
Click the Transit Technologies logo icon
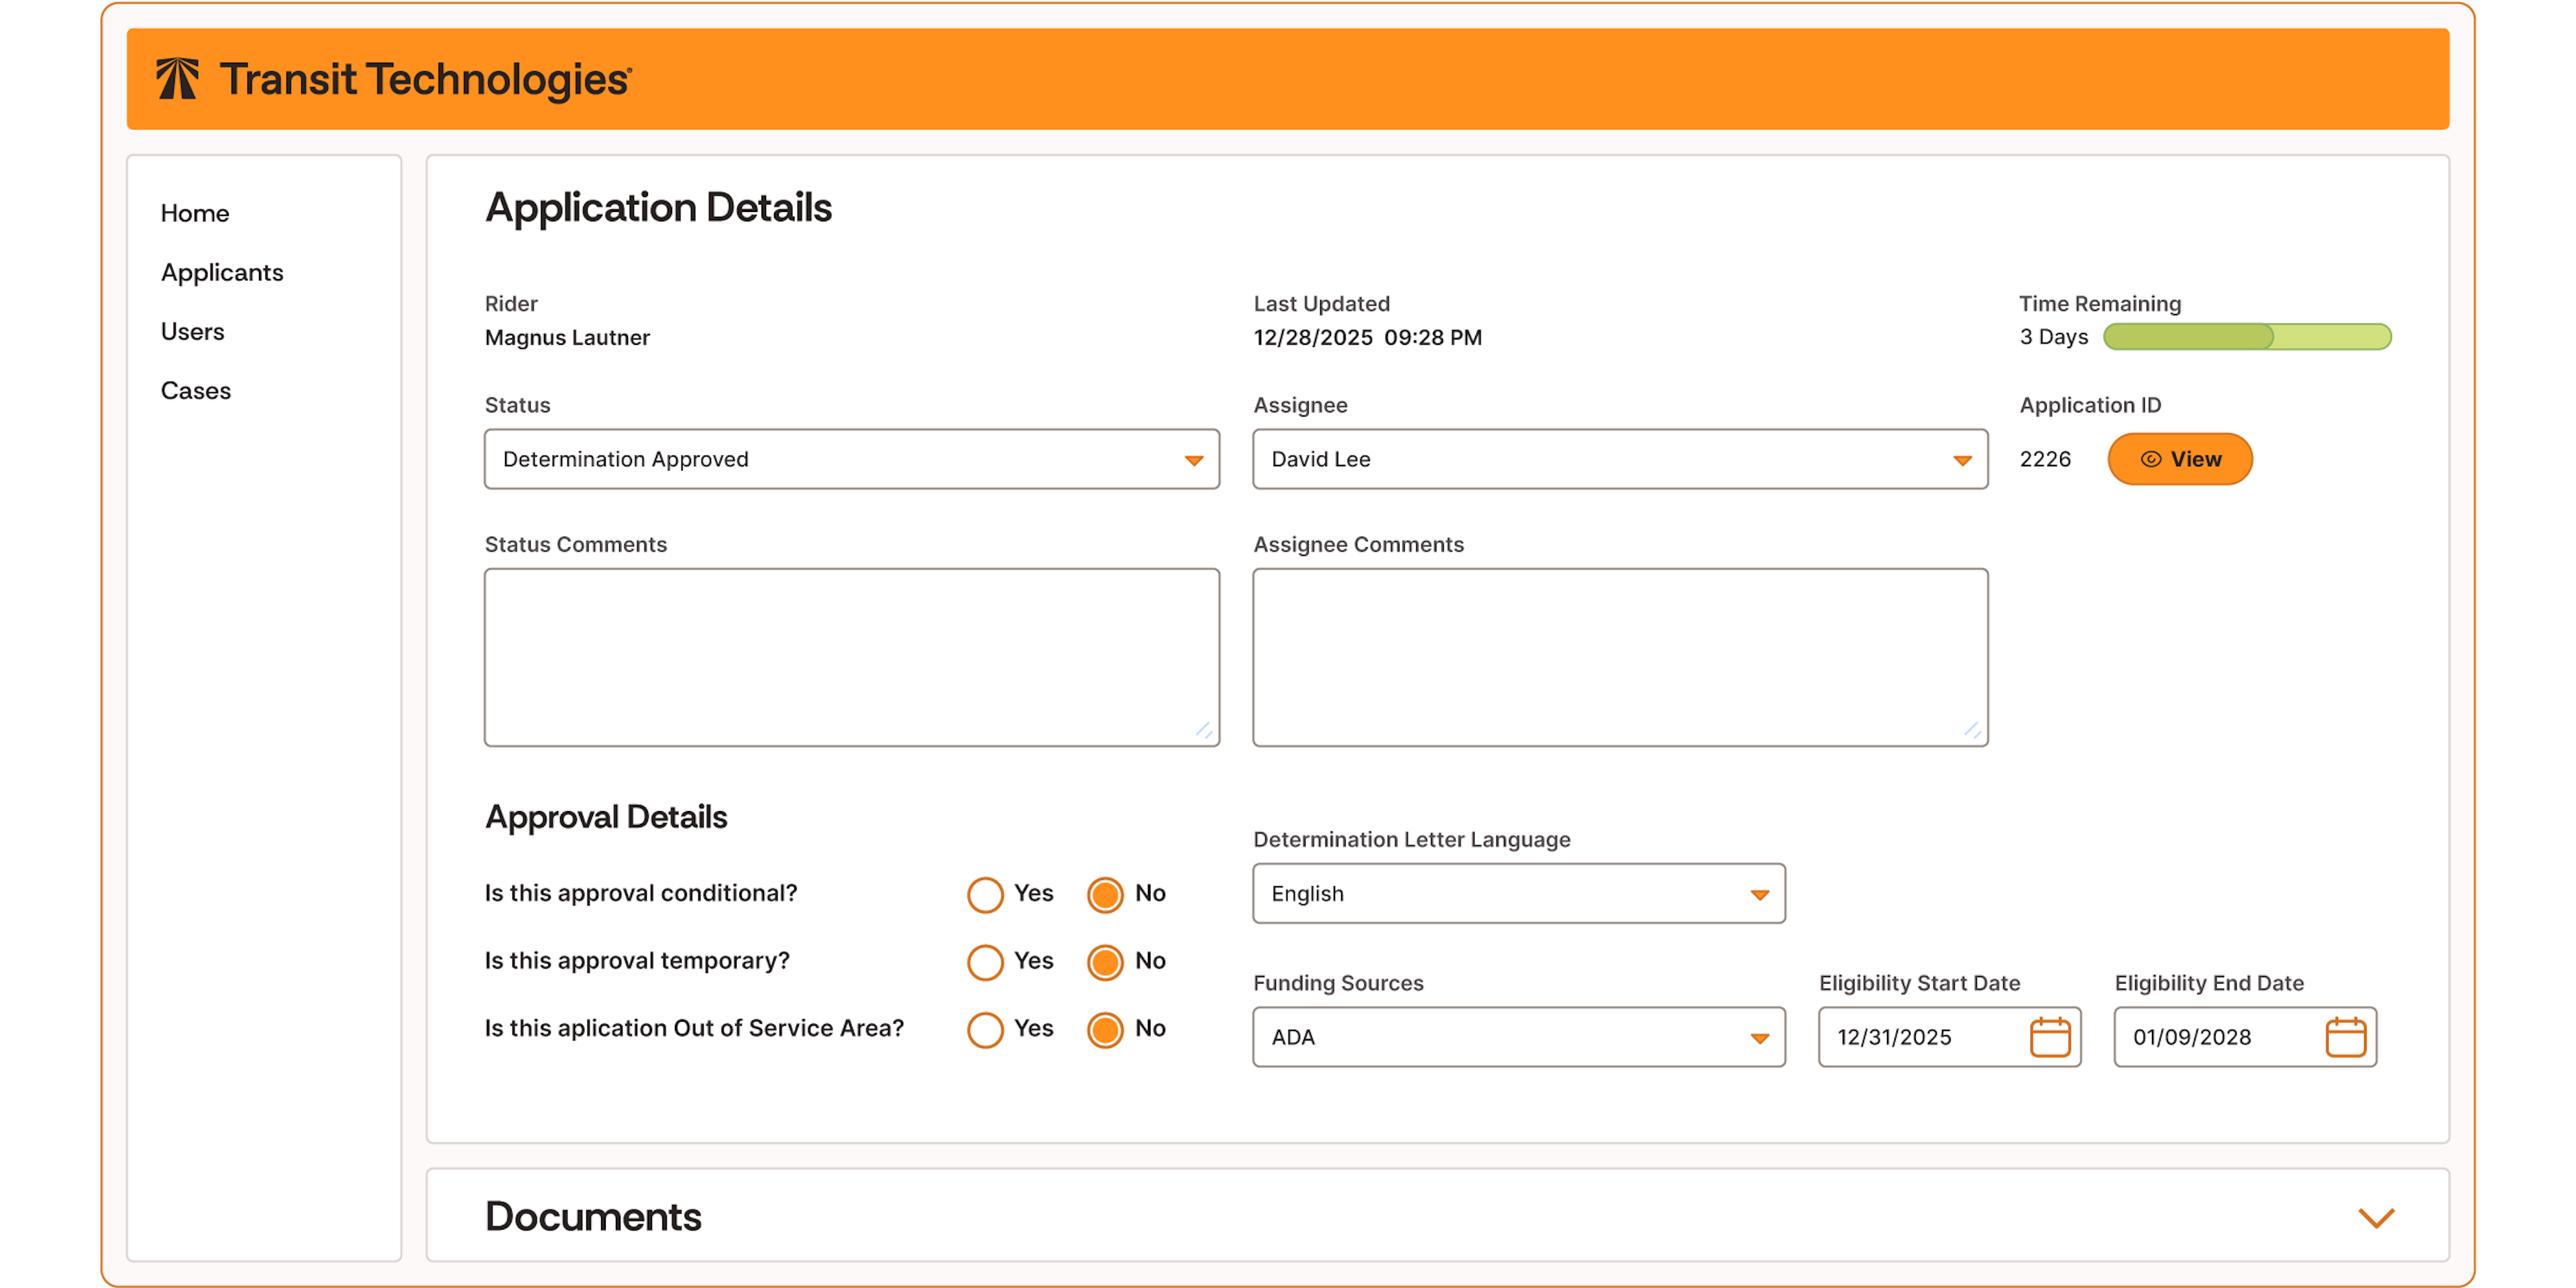(178, 79)
